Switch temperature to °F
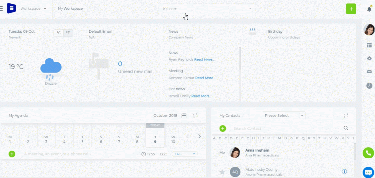This screenshot has height=178, width=375. click(x=68, y=33)
